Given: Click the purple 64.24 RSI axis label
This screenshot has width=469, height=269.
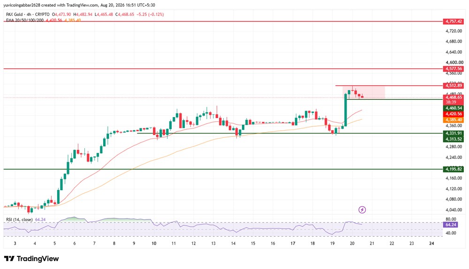Looking at the screenshot, I should [x=450, y=225].
